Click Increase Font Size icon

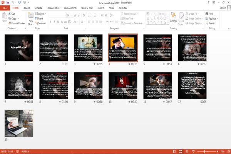pos(75,15)
